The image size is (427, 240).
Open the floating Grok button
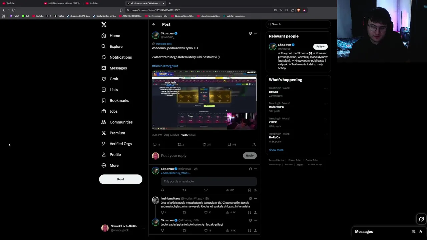(x=421, y=219)
